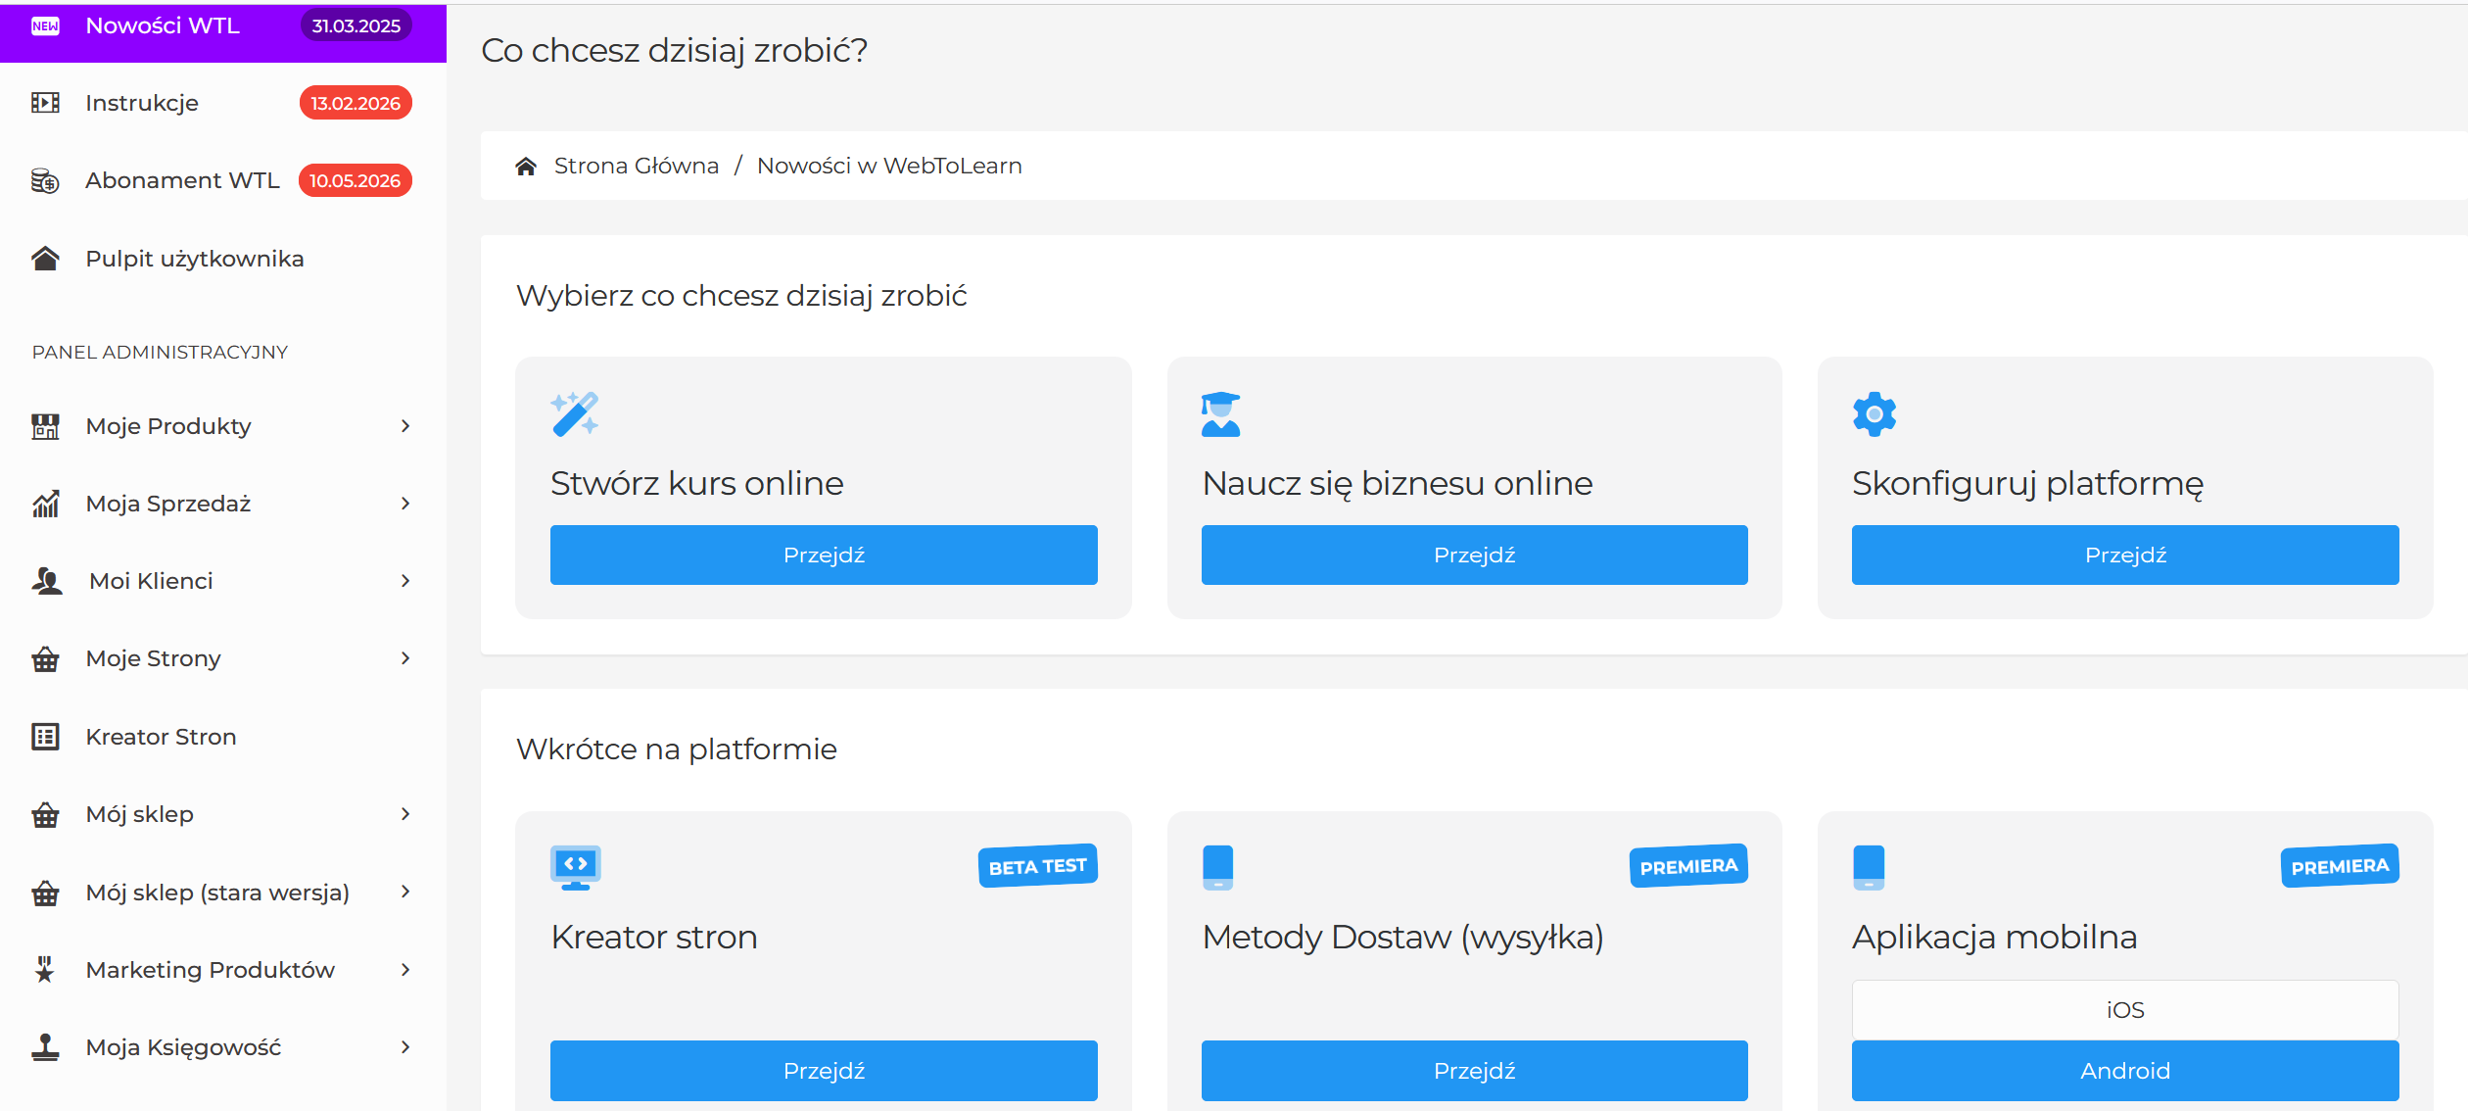Select the Abonament WTL coins icon
The image size is (2468, 1111).
tap(45, 180)
